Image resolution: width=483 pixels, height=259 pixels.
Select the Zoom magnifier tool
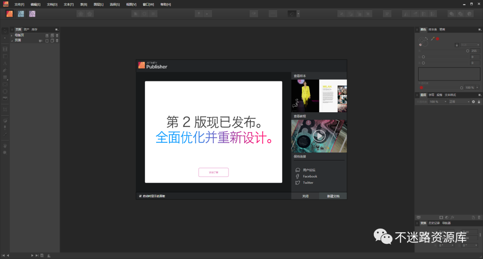point(5,153)
